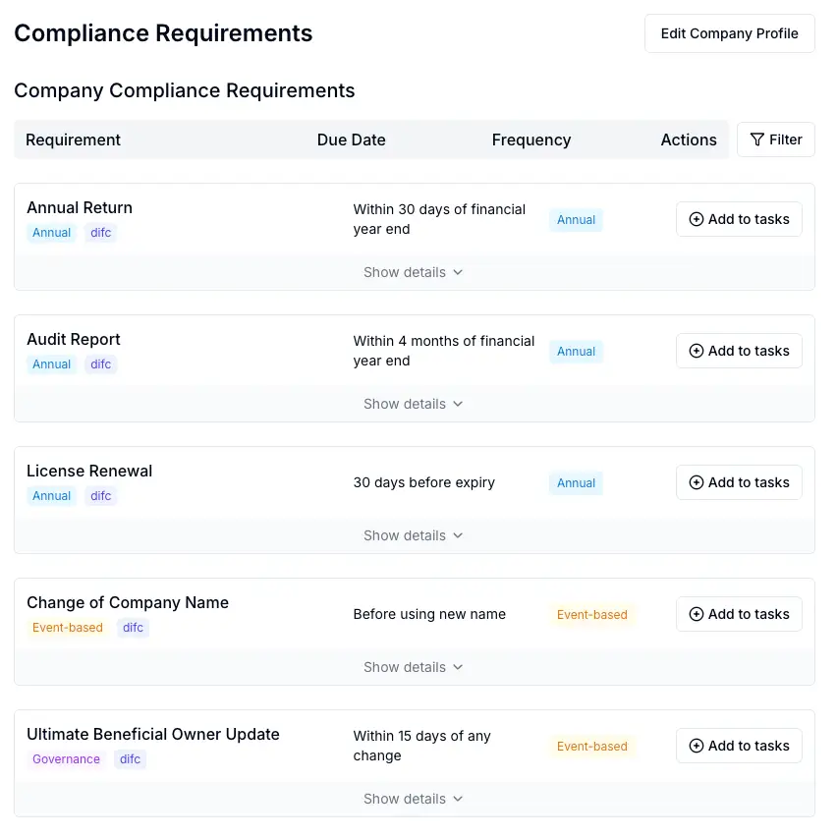Select the plus icon for License Renewal tasks

click(696, 482)
